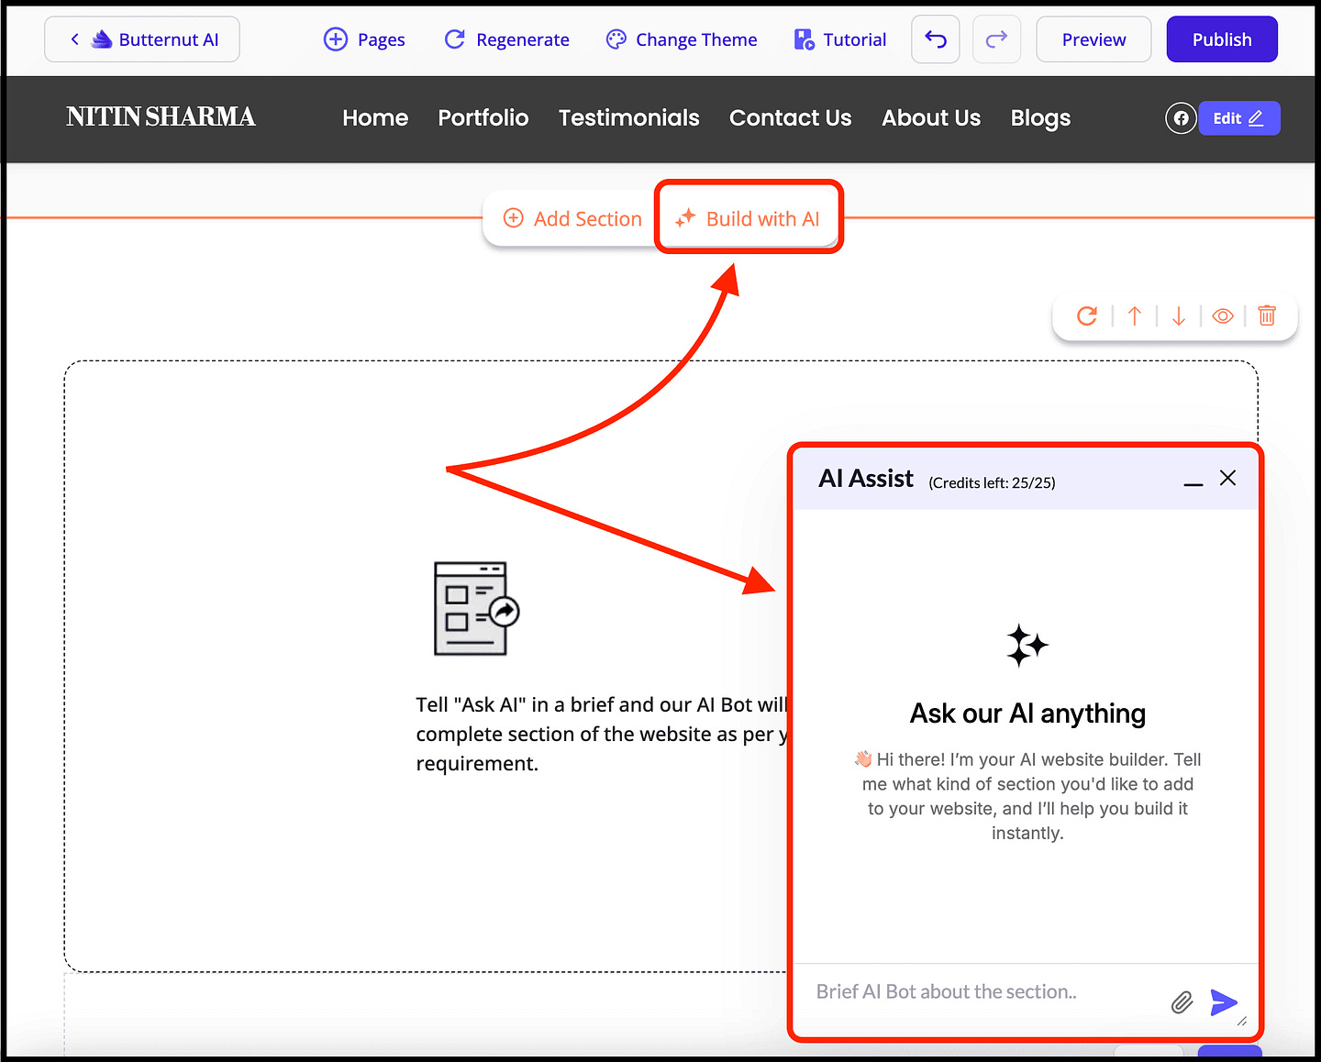Click Add Section button

(573, 218)
